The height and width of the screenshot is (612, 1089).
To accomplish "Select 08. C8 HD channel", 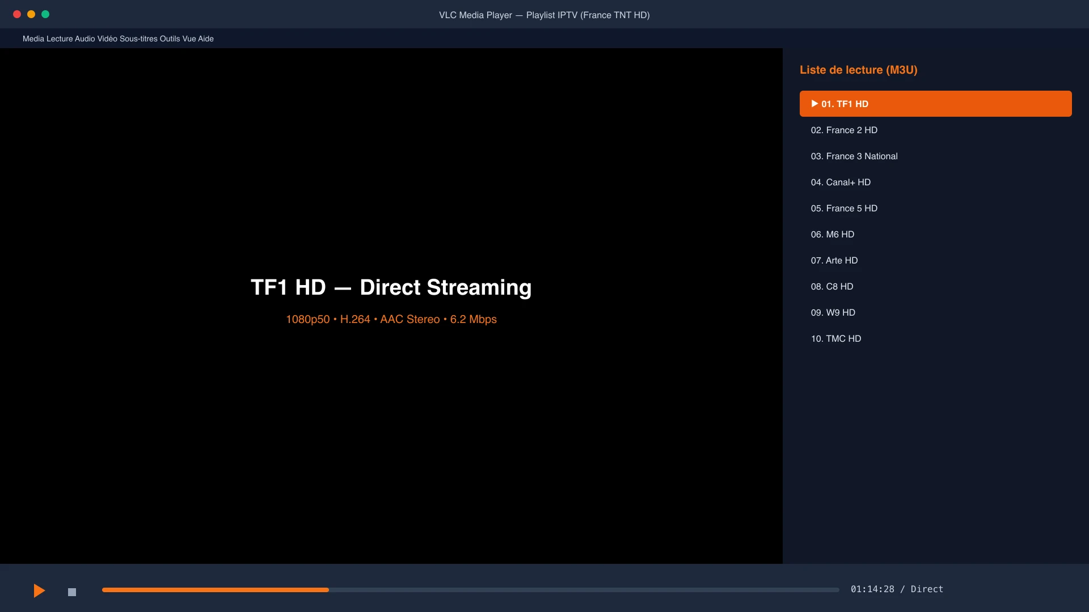I will (935, 286).
